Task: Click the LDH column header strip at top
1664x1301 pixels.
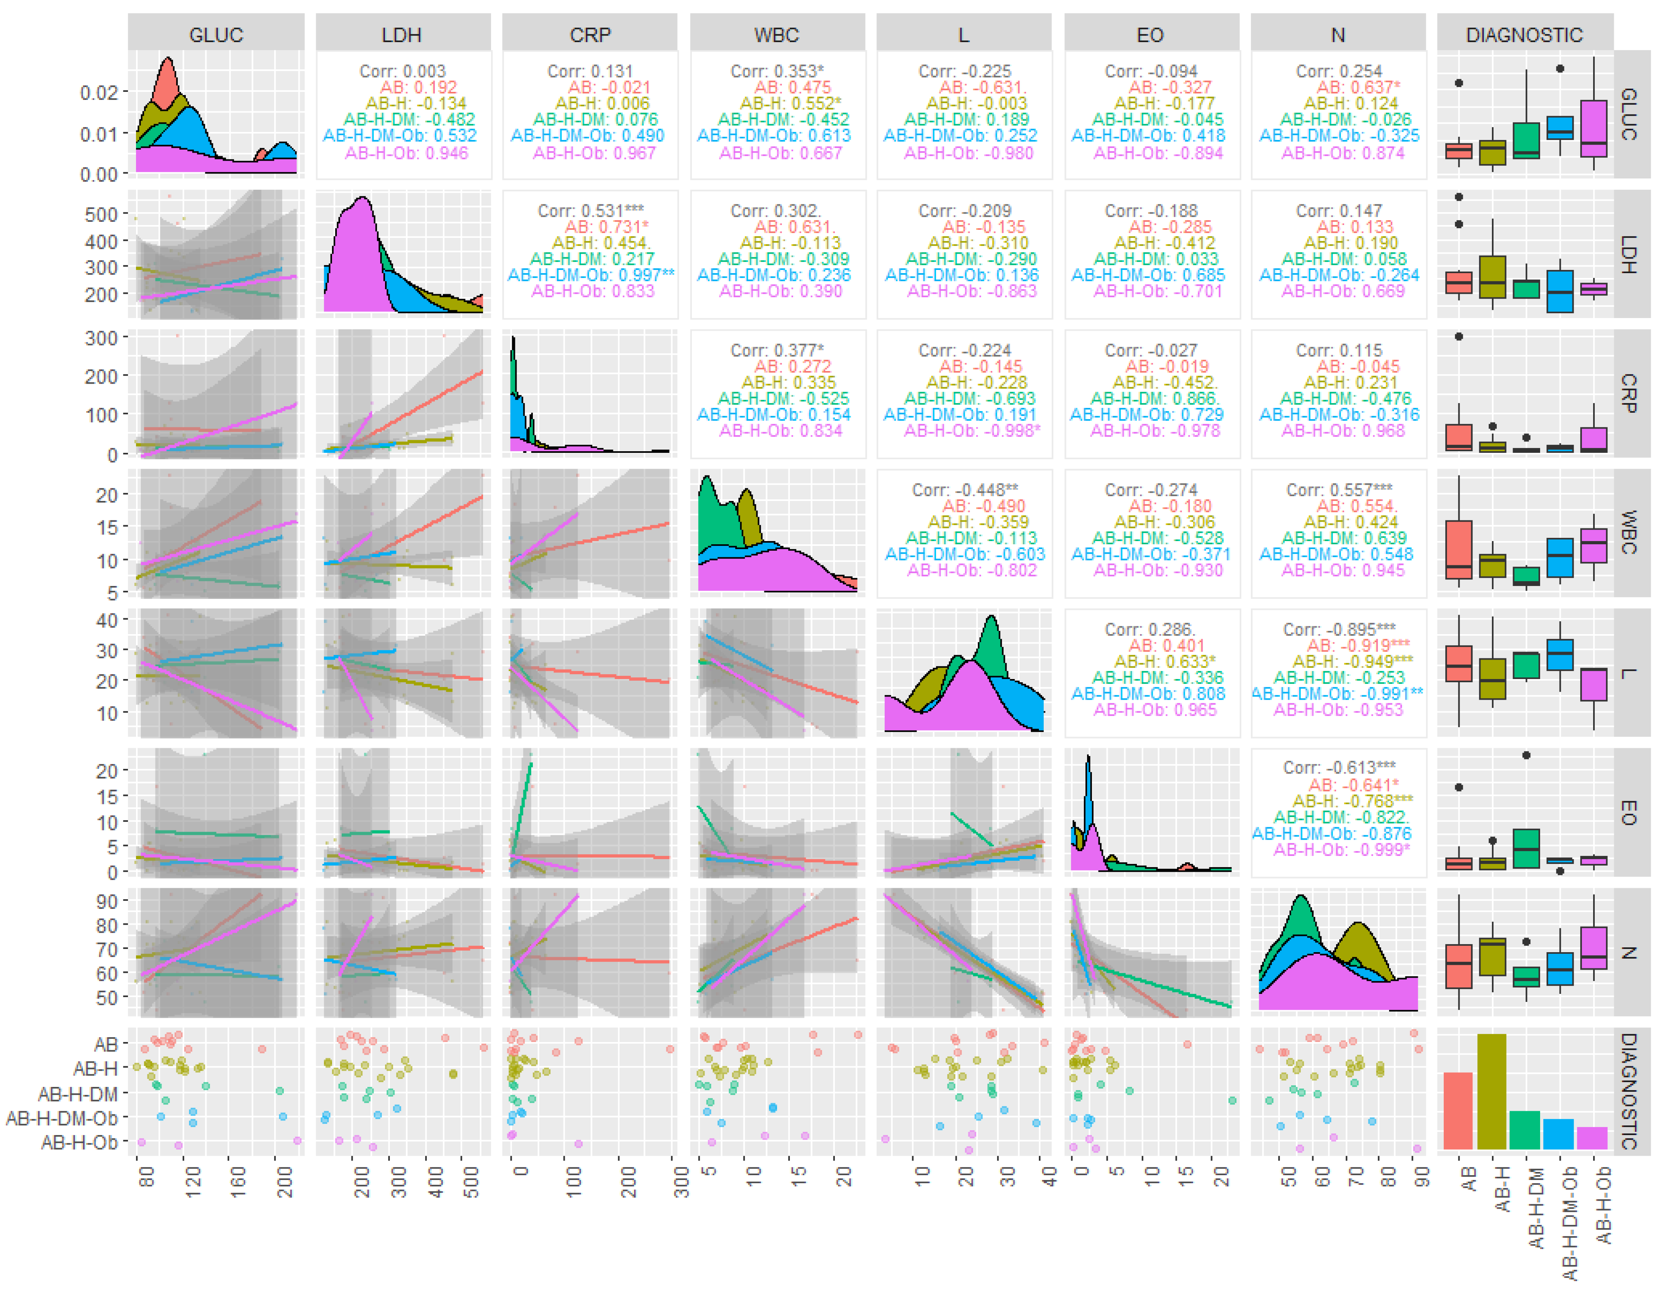Action: point(402,34)
